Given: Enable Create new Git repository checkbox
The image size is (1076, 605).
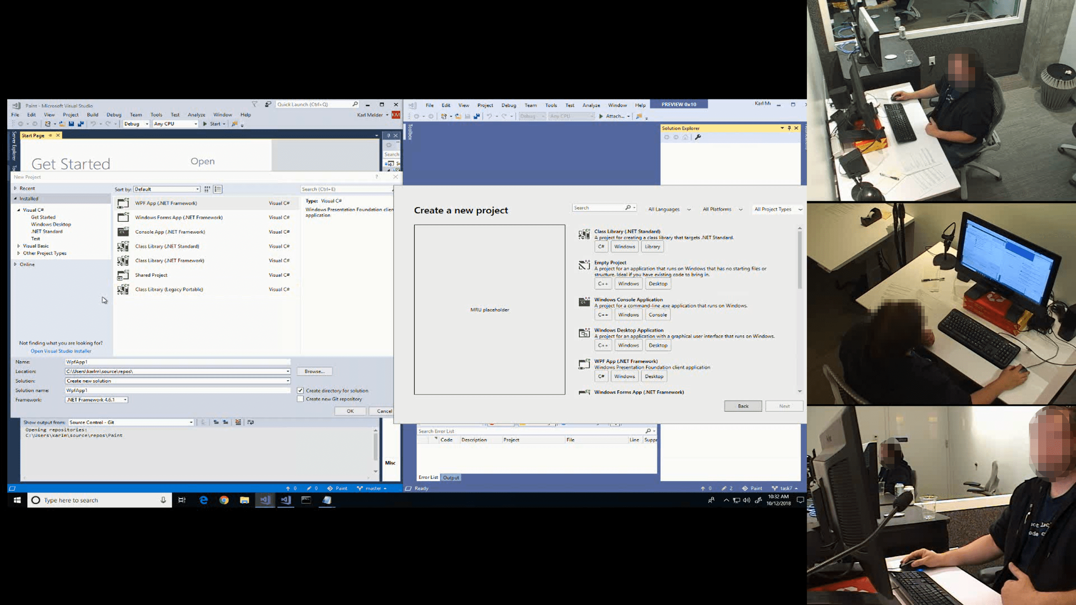Looking at the screenshot, I should 301,399.
